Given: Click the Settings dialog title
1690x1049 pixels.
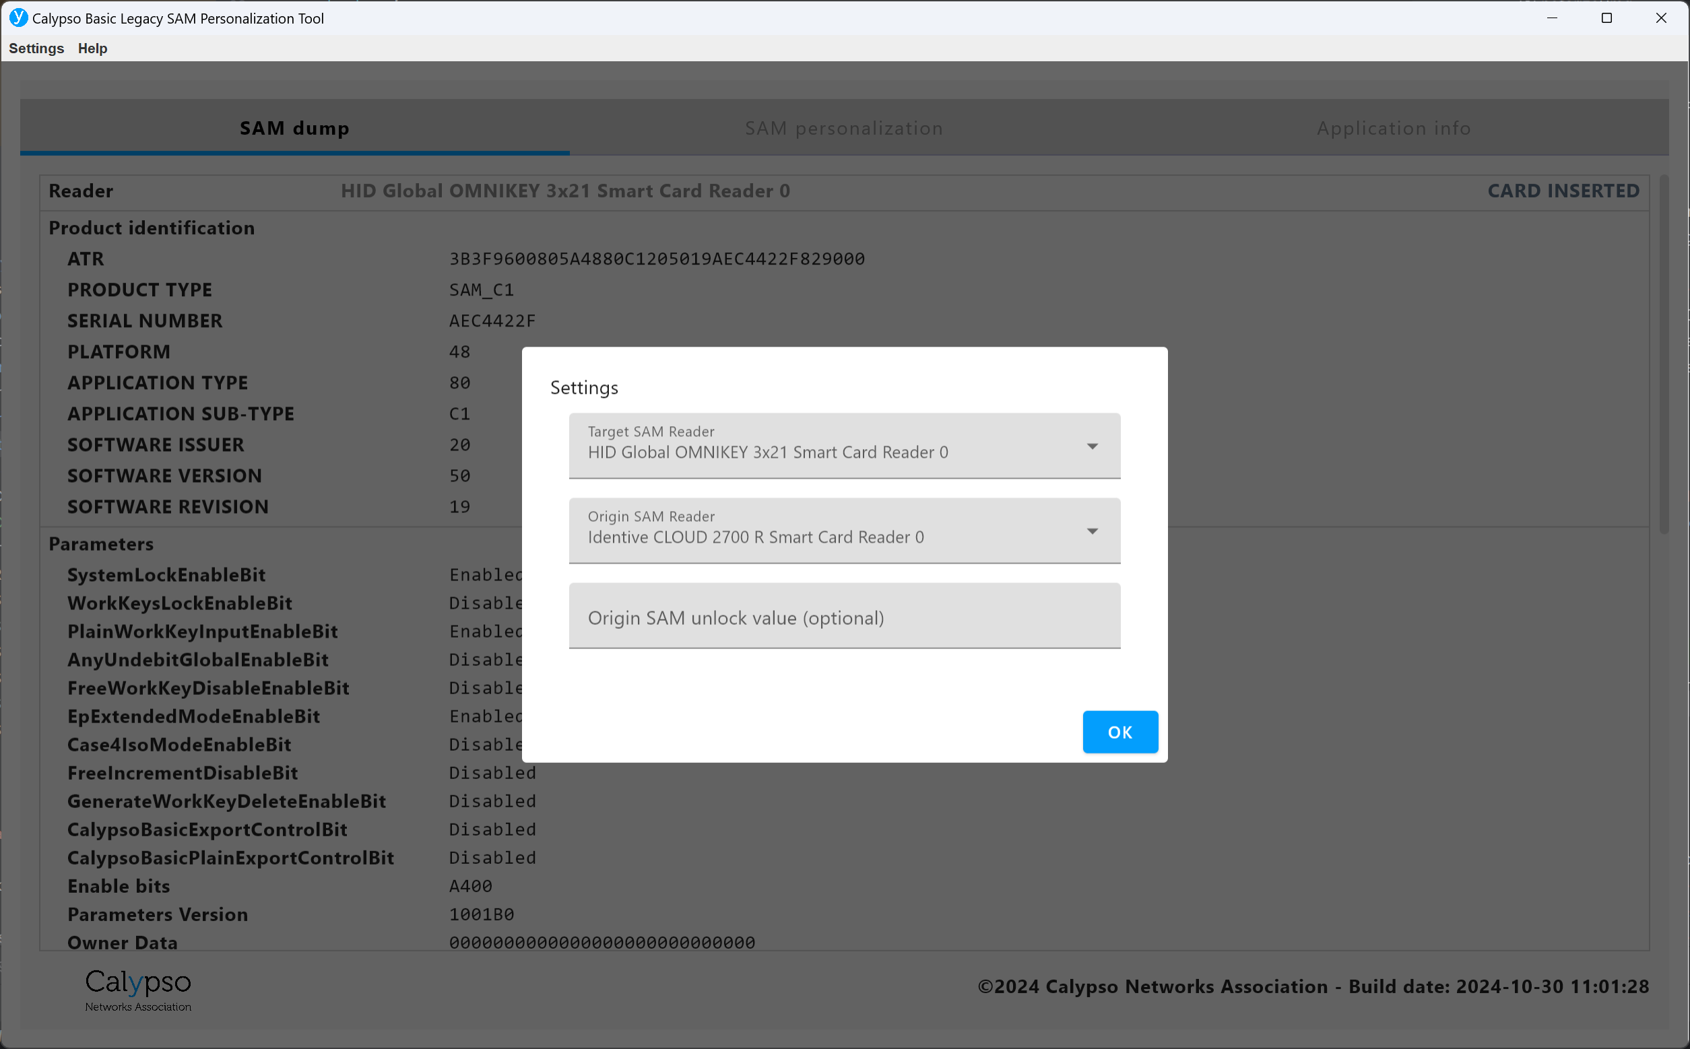Looking at the screenshot, I should tap(584, 388).
